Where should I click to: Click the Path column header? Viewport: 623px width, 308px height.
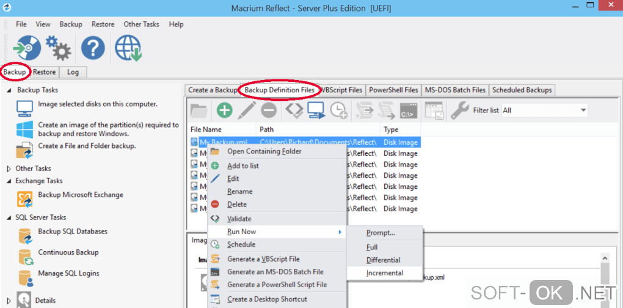(318, 130)
